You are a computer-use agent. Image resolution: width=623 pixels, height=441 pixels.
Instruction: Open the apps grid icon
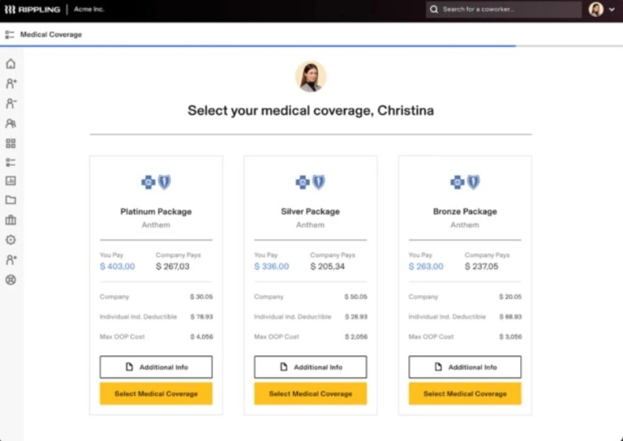pyautogui.click(x=10, y=143)
